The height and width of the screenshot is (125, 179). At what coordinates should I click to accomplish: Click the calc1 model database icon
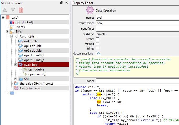8,17
